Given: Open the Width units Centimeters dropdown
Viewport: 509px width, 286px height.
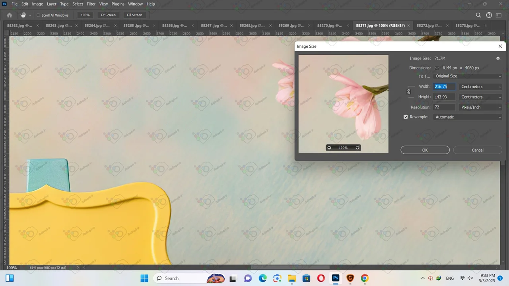Looking at the screenshot, I should point(481,87).
